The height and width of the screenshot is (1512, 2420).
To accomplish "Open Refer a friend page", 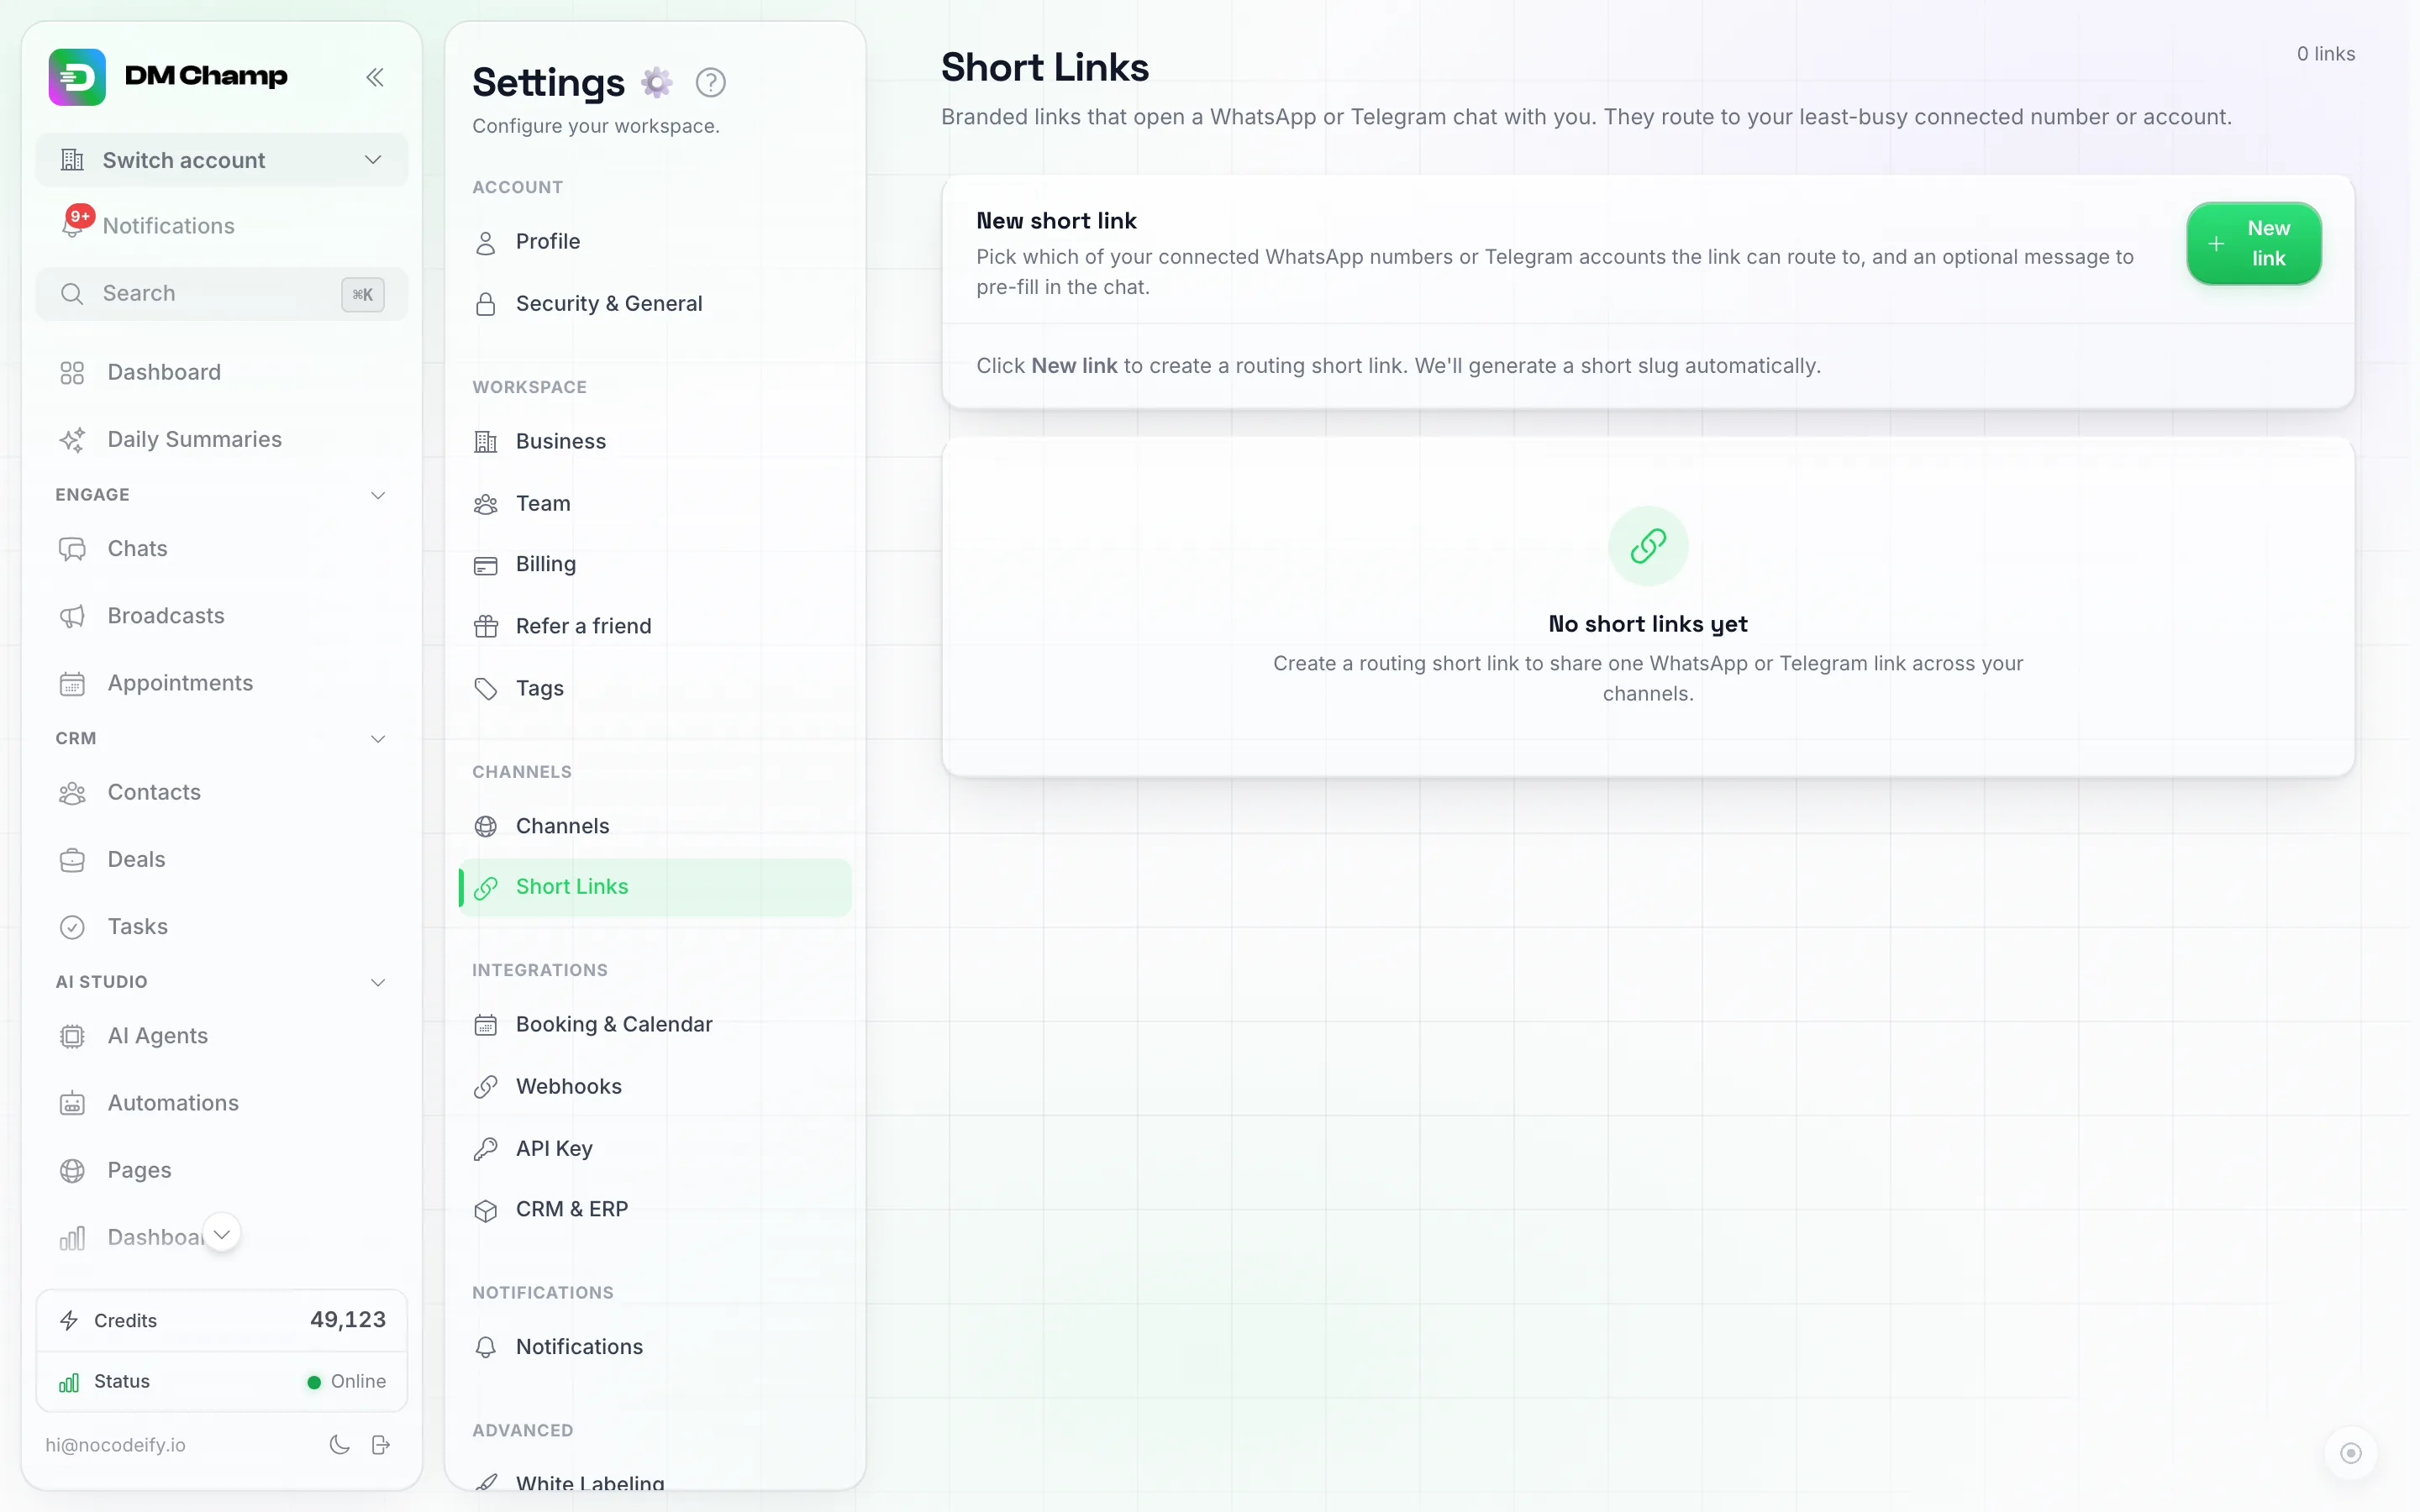I will 655,626.
